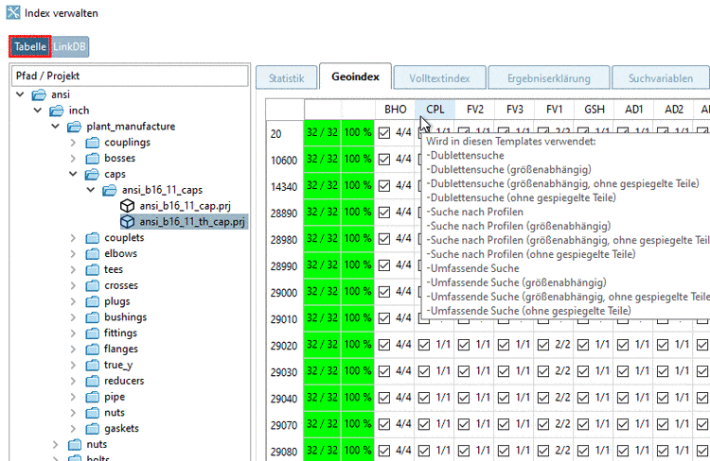Click the AD2 column header
This screenshot has height=461, width=710.
[x=674, y=110]
